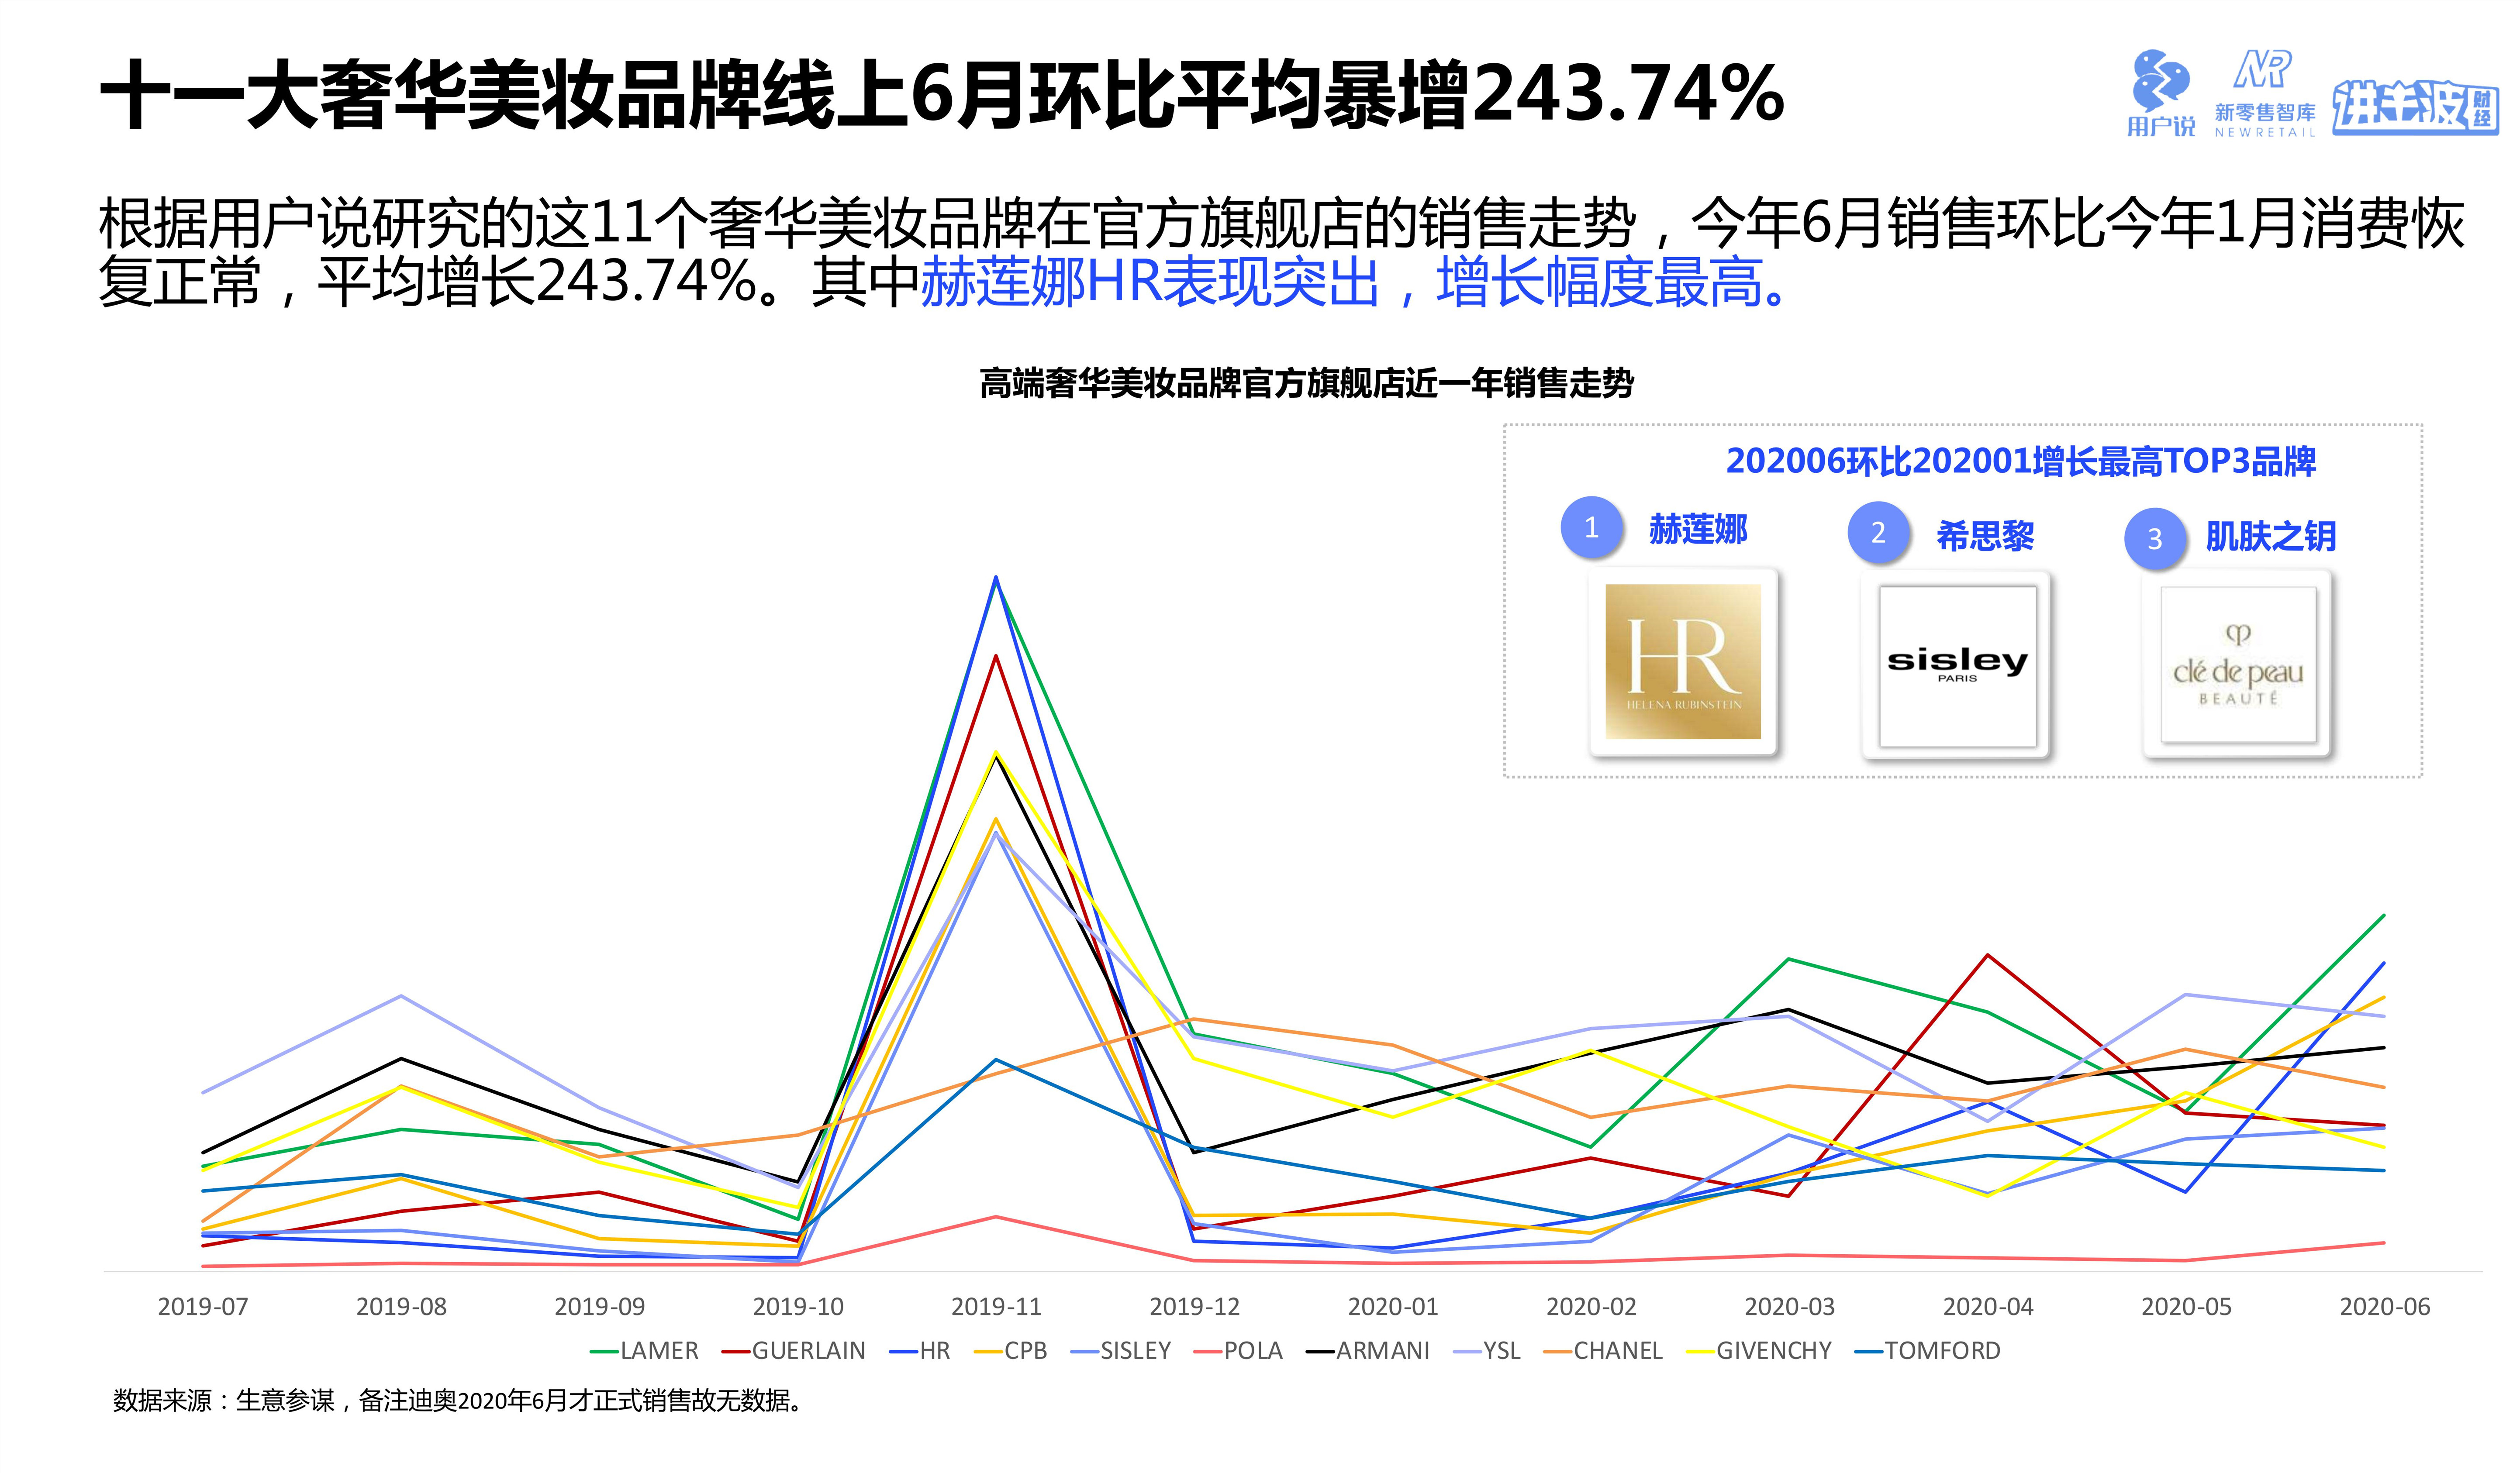Image resolution: width=2520 pixels, height=1473 pixels.
Task: Click the 2019-12 axis label
Action: (1194, 1306)
